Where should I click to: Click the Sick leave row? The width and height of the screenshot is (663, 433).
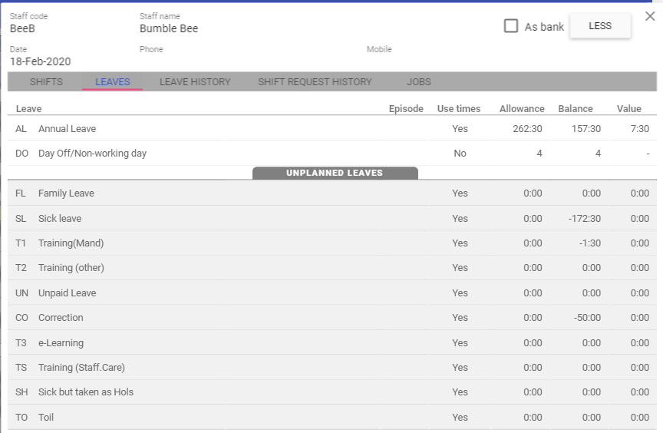point(60,219)
